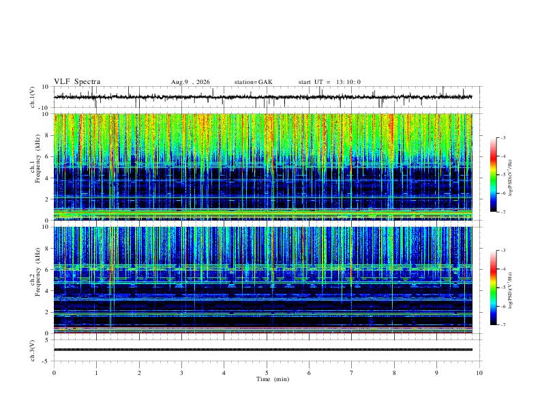Click the ch.3 voltage black band trace

263,350
